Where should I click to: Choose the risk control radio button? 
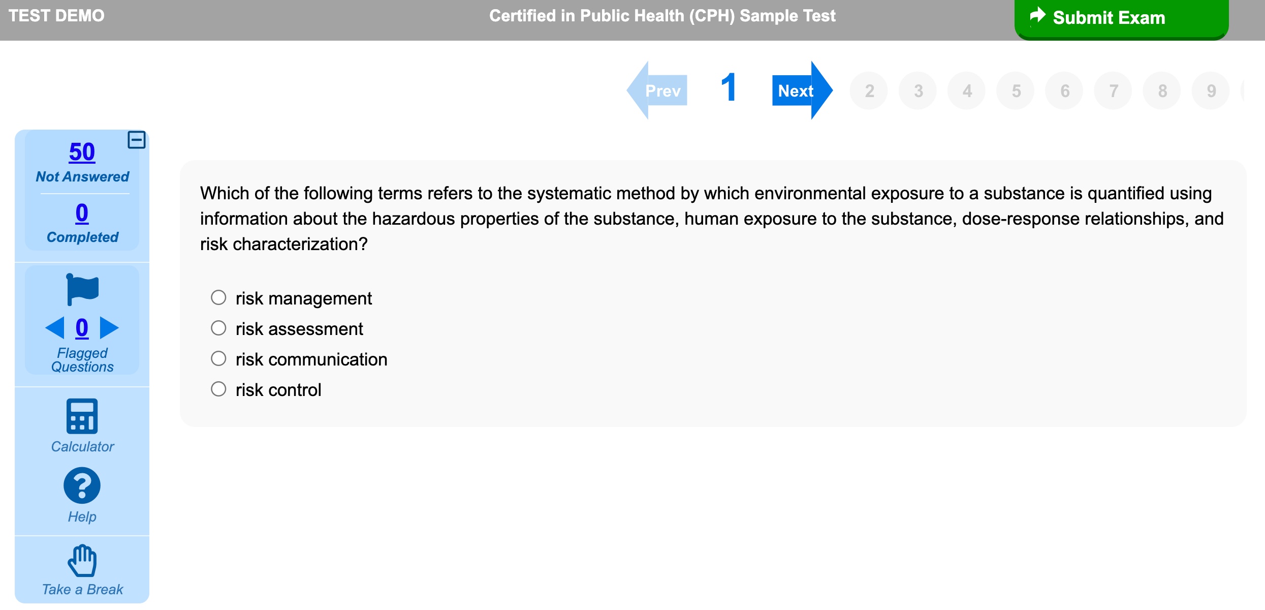[x=218, y=389]
